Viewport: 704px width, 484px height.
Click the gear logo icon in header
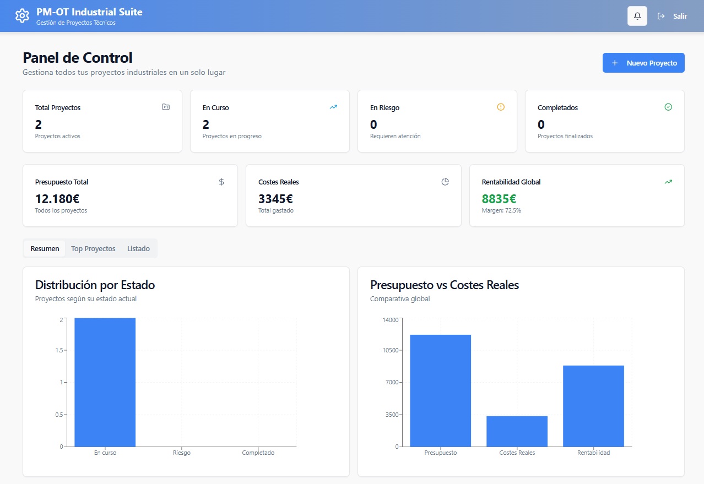pos(22,16)
